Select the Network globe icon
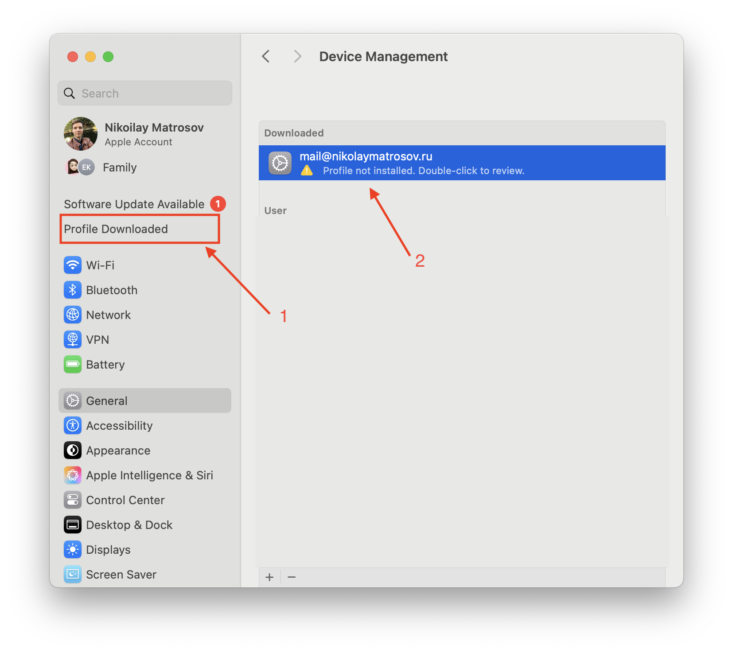The height and width of the screenshot is (653, 733). click(73, 315)
